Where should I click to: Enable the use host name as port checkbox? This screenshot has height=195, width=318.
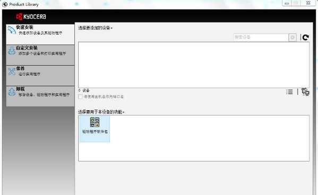point(80,97)
